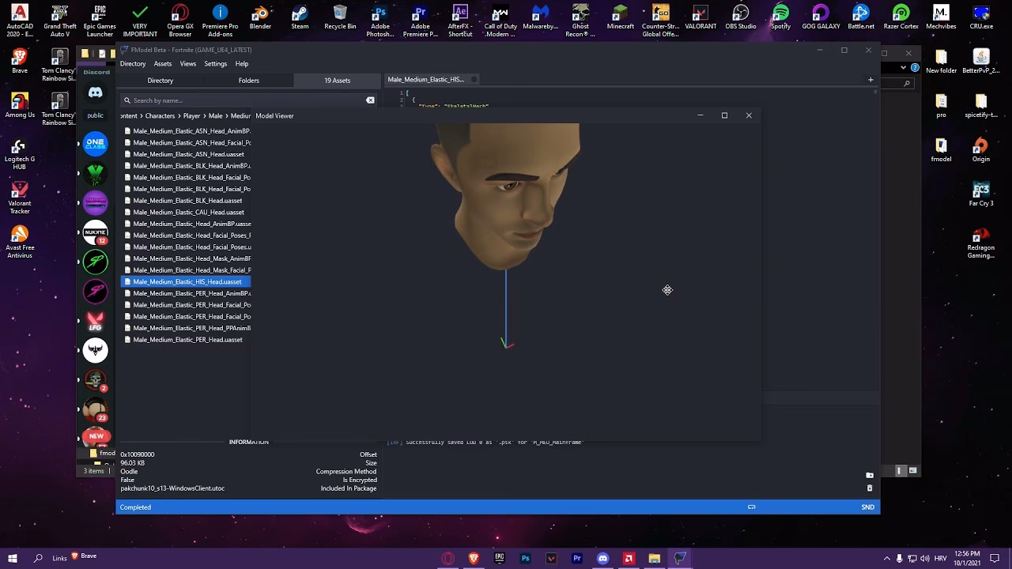Select the Male_Medium_Elastic_HIS_Head editor tab
Screen dimensions: 1012x569
(425, 80)
